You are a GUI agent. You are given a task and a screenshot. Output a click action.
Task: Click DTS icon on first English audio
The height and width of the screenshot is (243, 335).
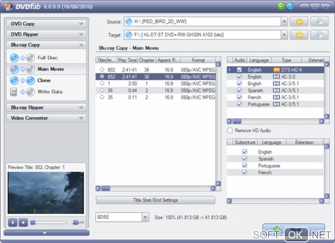click(x=277, y=70)
